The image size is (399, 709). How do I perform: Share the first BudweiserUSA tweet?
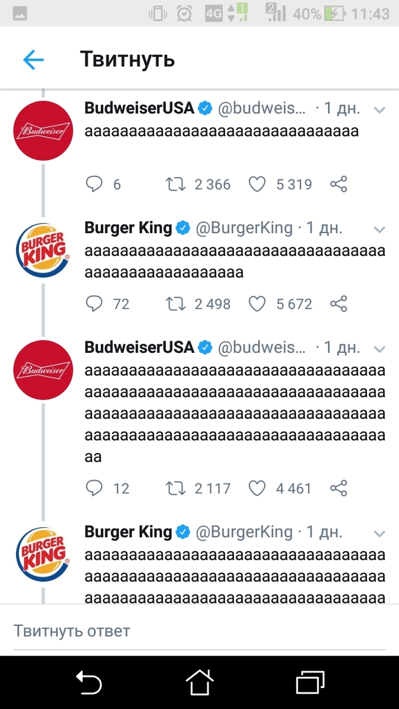pos(339,184)
